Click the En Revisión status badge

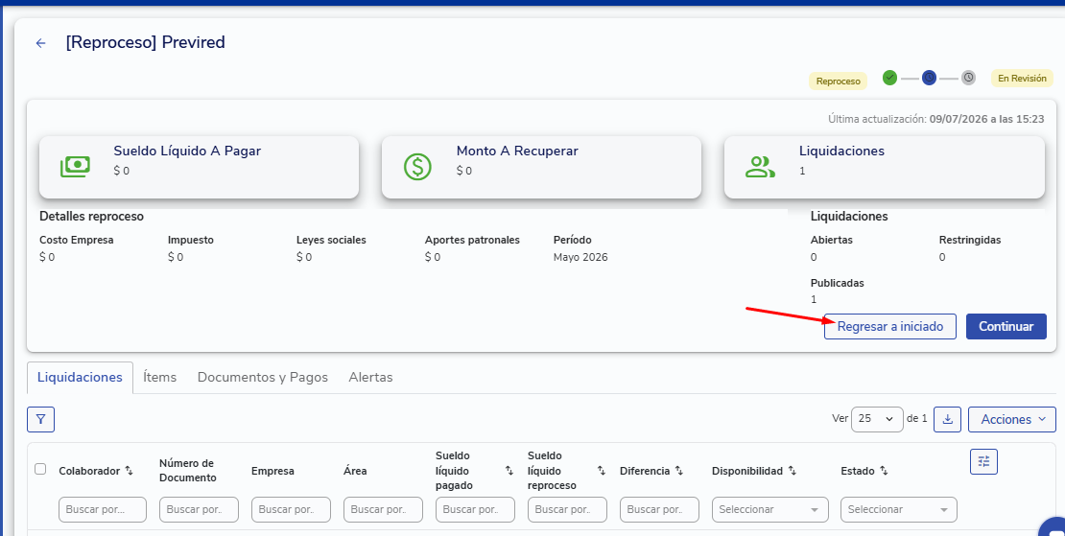pyautogui.click(x=1022, y=78)
